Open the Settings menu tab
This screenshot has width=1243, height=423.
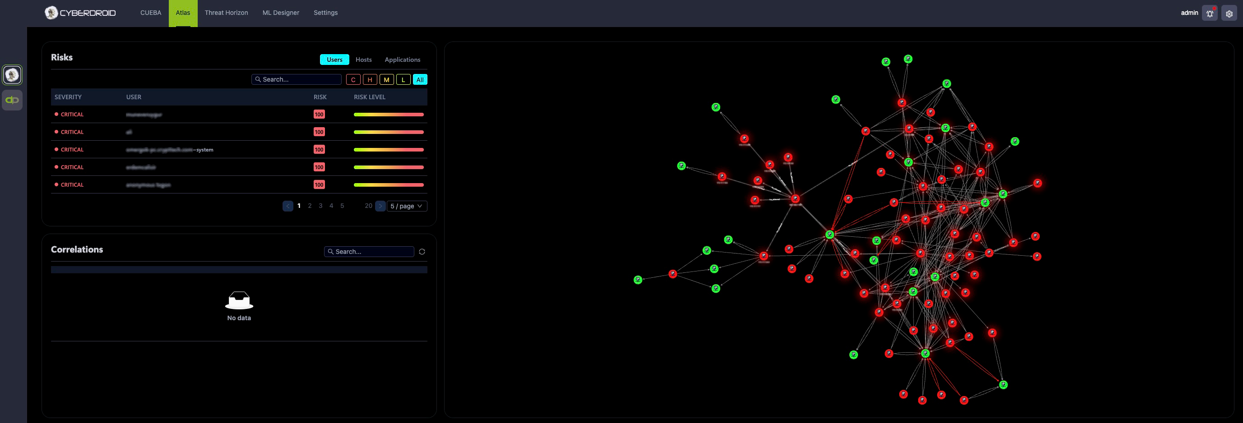326,13
